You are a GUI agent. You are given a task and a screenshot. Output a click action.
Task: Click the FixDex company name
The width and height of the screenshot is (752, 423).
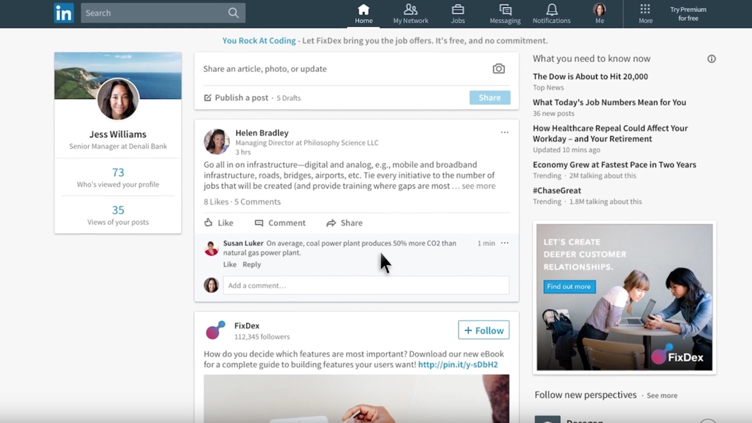(x=247, y=325)
